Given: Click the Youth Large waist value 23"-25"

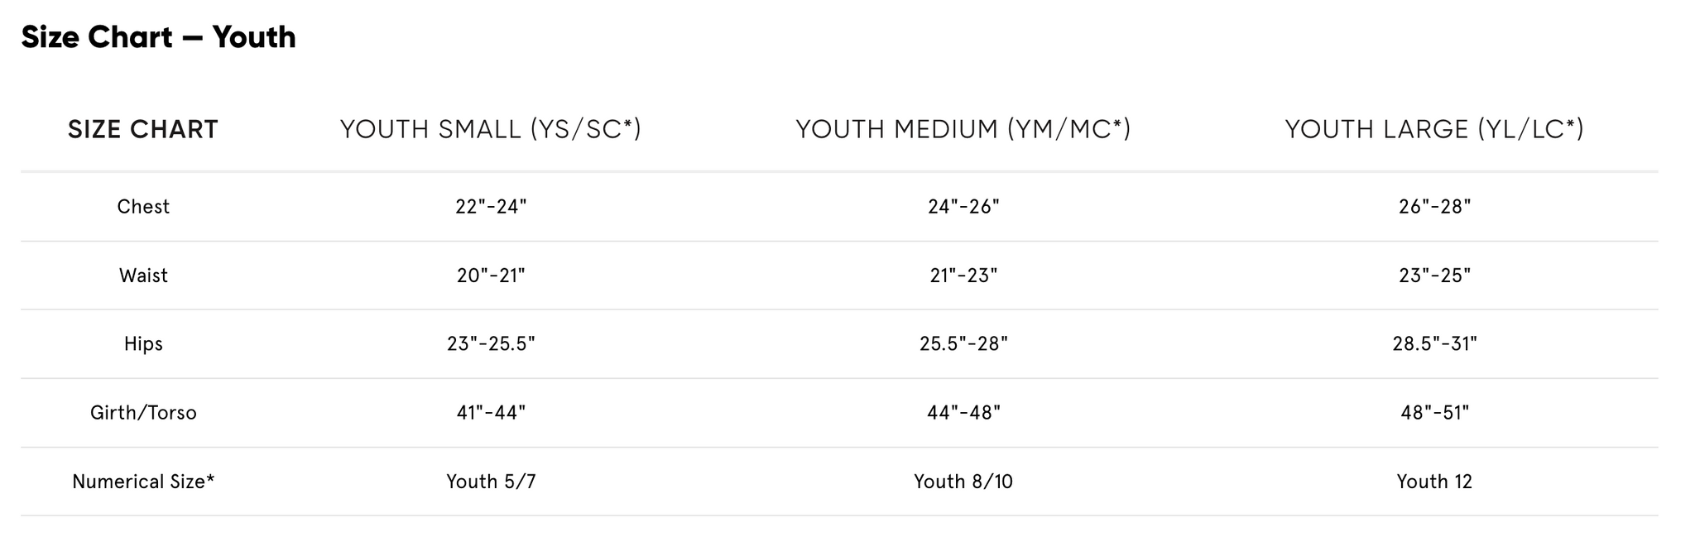Looking at the screenshot, I should tap(1434, 276).
